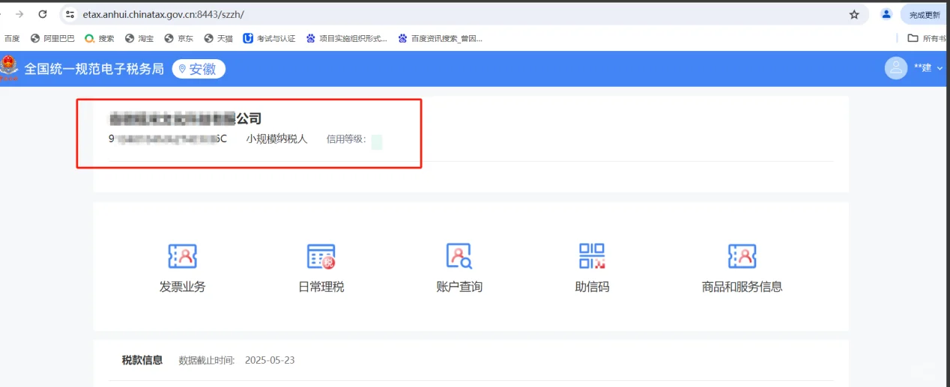Reload the page with refresh icon
The height and width of the screenshot is (387, 950).
[x=42, y=14]
